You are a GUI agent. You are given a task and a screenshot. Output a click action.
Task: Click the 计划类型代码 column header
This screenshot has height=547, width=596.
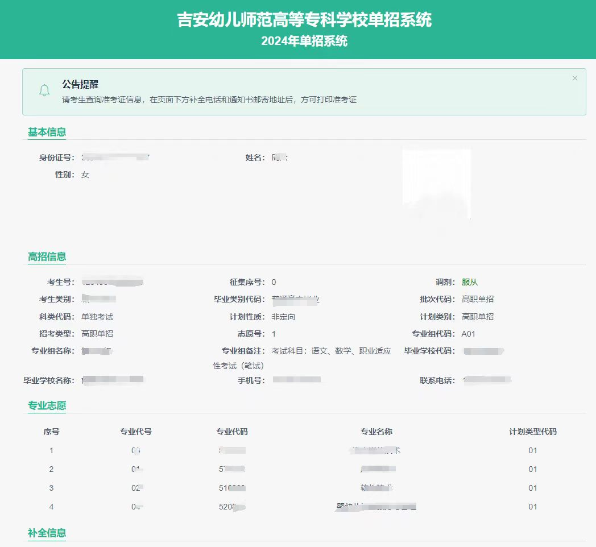[532, 432]
